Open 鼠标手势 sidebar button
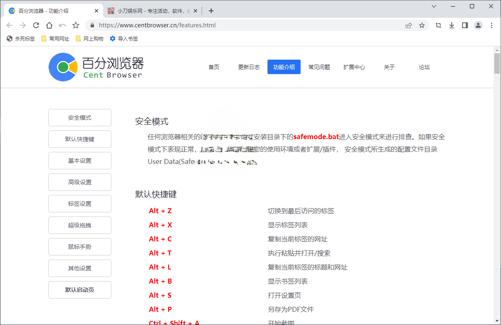 (80, 247)
